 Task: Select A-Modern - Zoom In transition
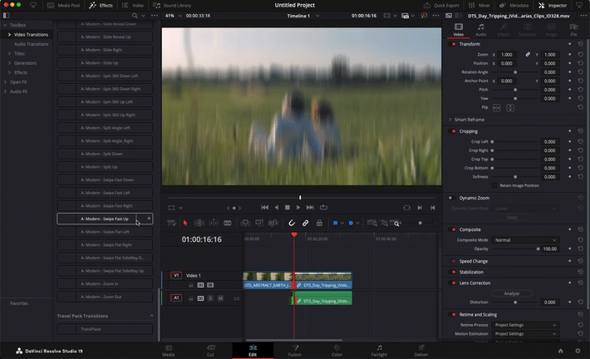click(105, 283)
